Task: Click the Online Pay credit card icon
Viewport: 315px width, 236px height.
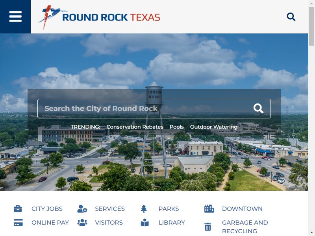Action: tap(18, 222)
